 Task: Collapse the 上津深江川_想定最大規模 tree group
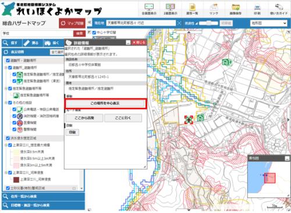click(x=6, y=145)
